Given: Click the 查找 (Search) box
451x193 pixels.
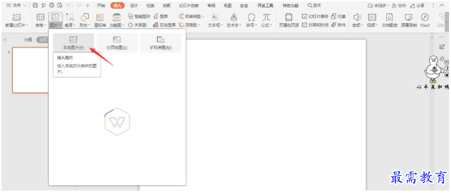Looking at the screenshot, I should click(x=314, y=5).
